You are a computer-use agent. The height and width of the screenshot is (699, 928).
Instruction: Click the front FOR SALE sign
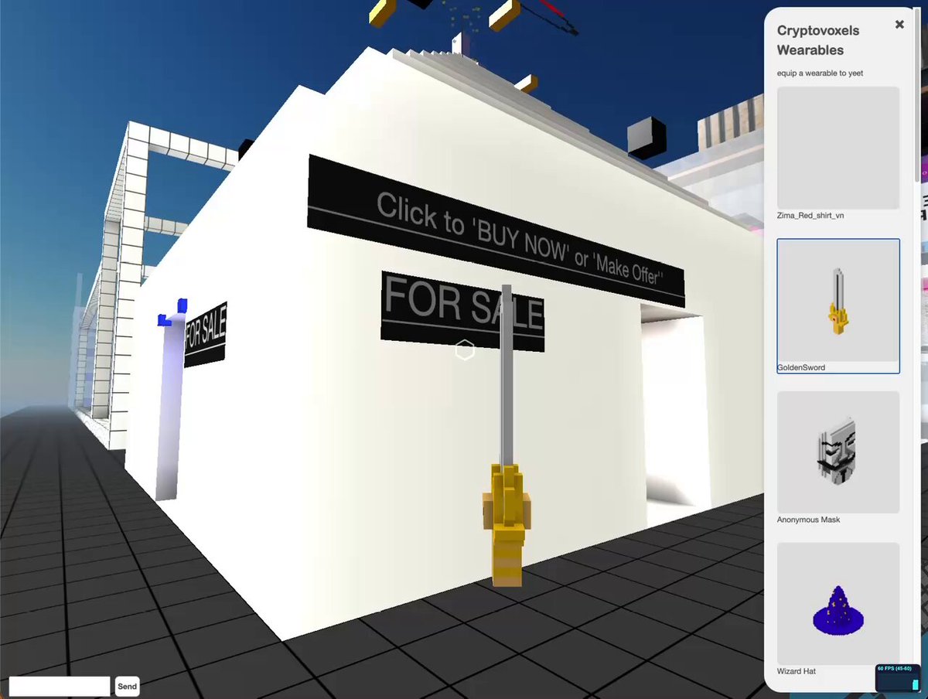point(462,311)
